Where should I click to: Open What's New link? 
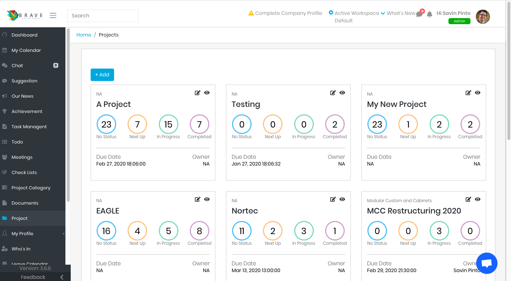pos(401,13)
